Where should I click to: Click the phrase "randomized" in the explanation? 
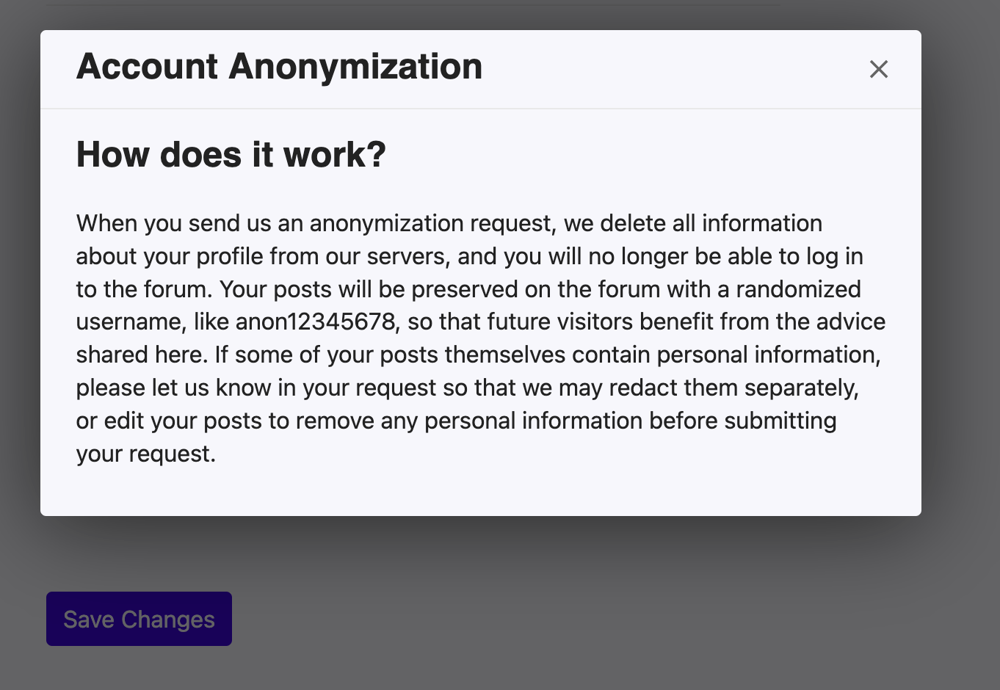coord(798,289)
